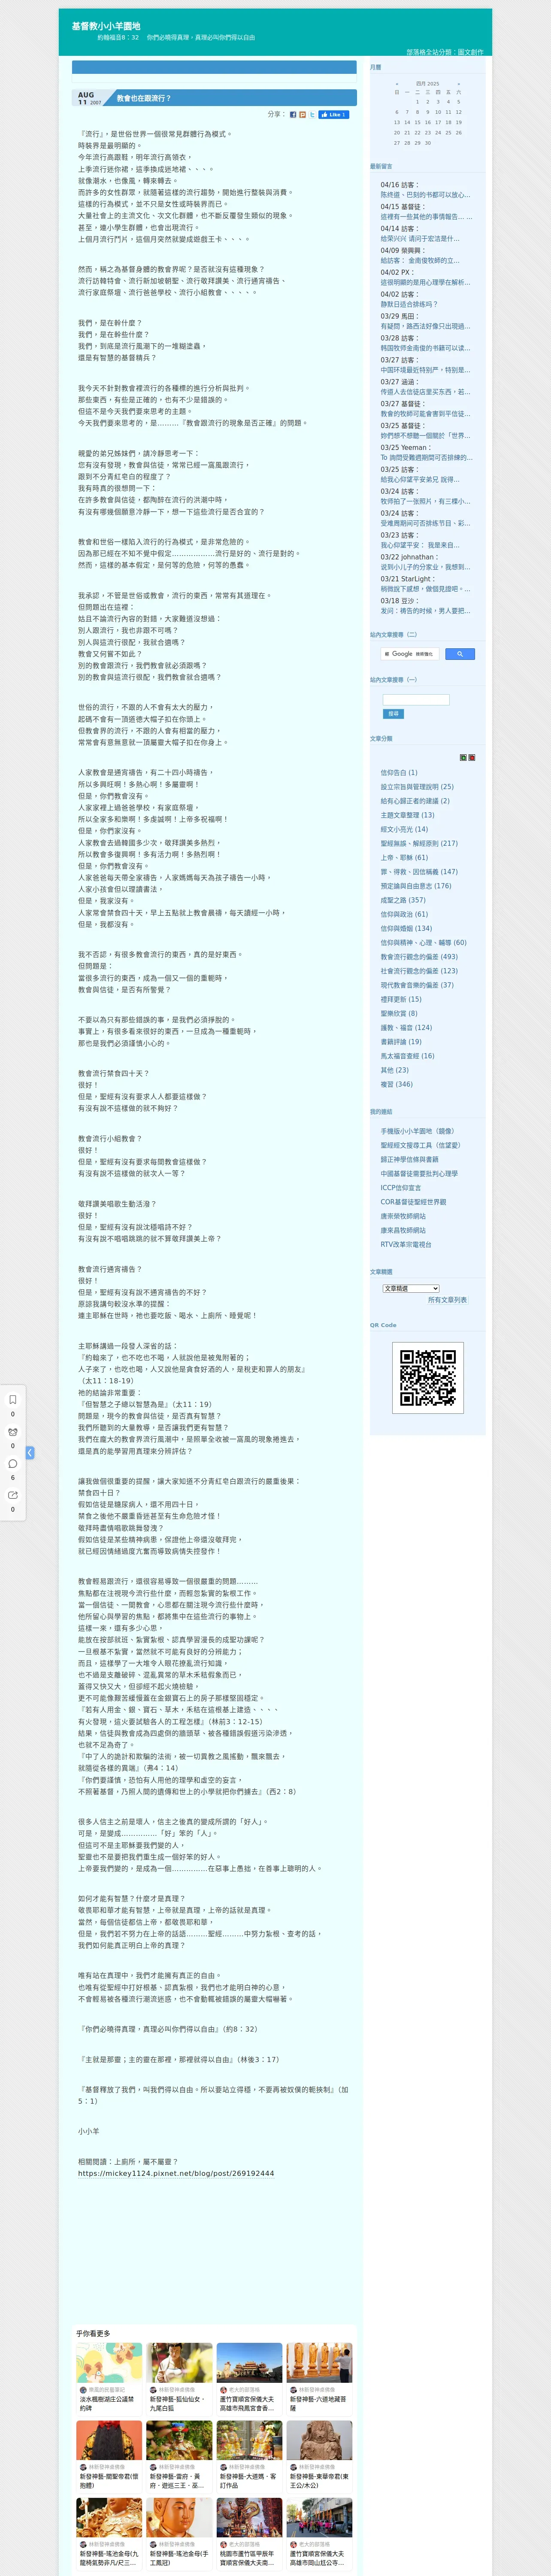The height and width of the screenshot is (2576, 551).
Task: Open category 教會流行觀念的偏差 (493)
Action: [x=419, y=957]
